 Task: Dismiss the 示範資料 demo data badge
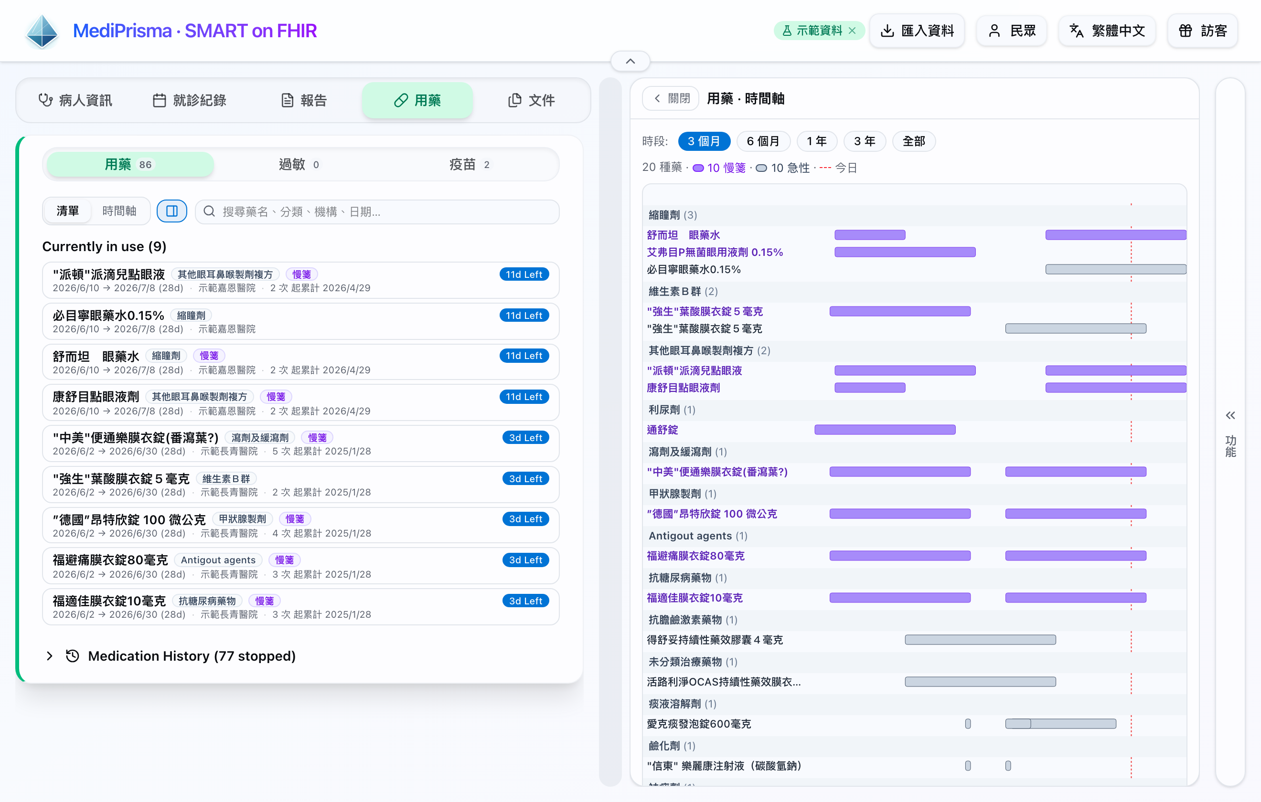[852, 31]
